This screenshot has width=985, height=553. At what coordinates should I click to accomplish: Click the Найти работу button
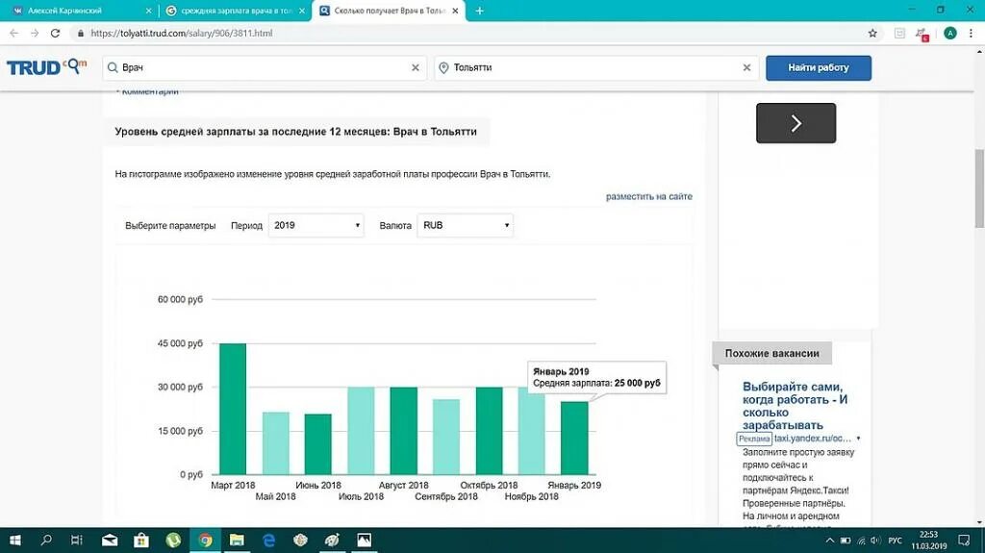(818, 68)
